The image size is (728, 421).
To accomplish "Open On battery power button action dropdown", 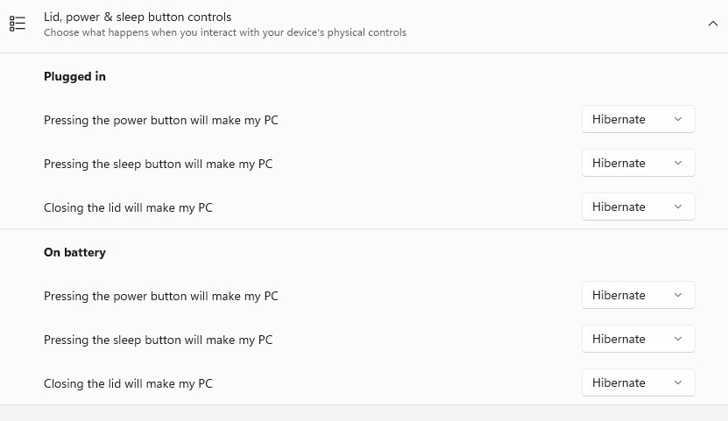I will pyautogui.click(x=639, y=295).
